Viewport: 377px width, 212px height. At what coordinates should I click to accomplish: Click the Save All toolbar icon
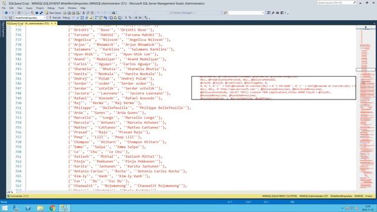tap(41, 13)
